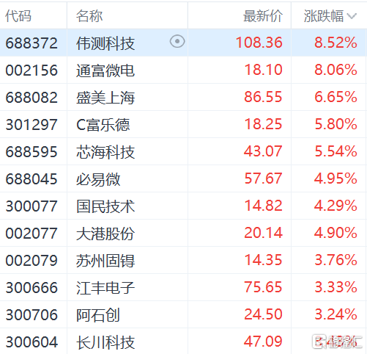This screenshot has height=354, width=367.
Task: Click the 3.24% change of 阿石创
Action: point(336,314)
